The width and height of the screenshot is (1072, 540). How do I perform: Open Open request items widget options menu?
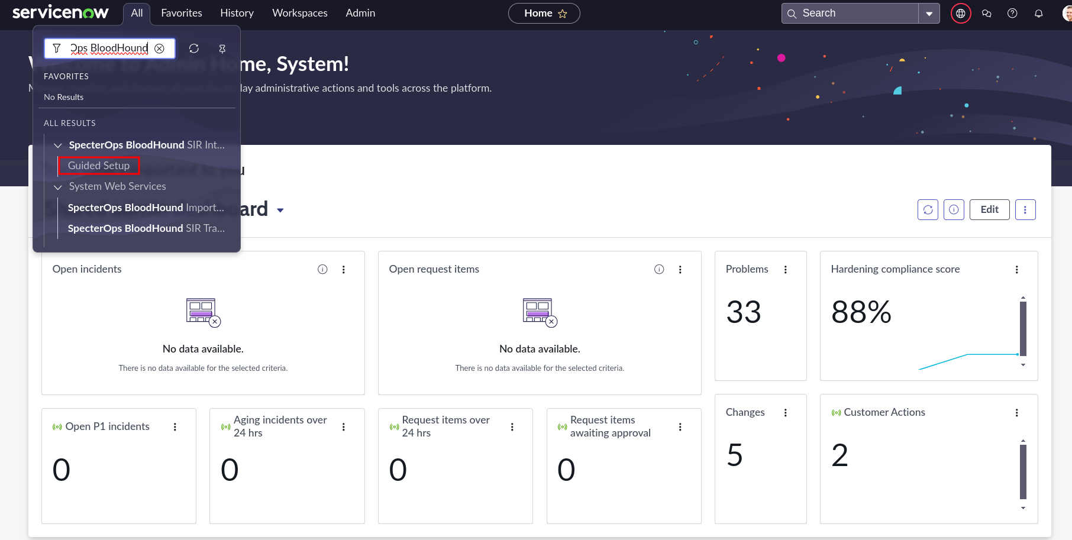[x=680, y=270]
